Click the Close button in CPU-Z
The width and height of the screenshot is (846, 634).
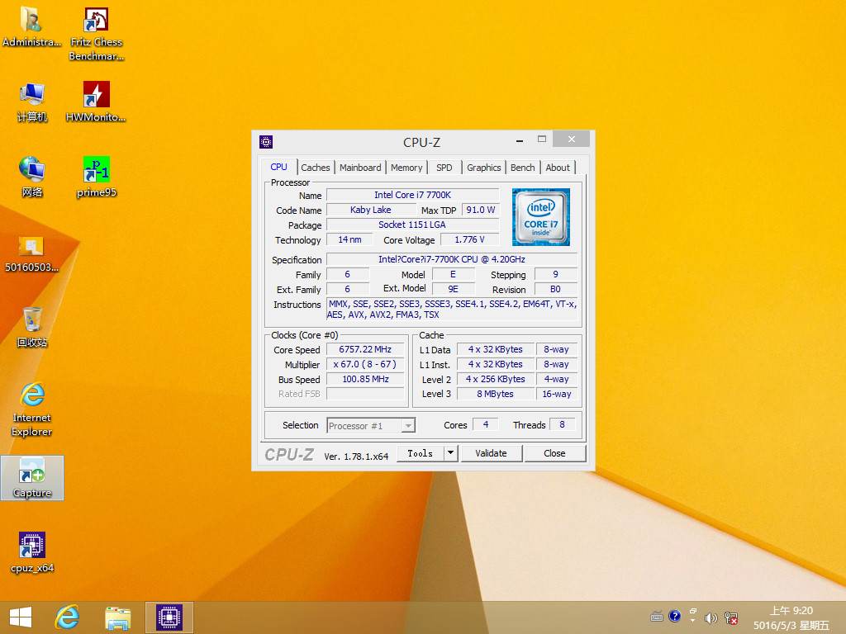(554, 453)
